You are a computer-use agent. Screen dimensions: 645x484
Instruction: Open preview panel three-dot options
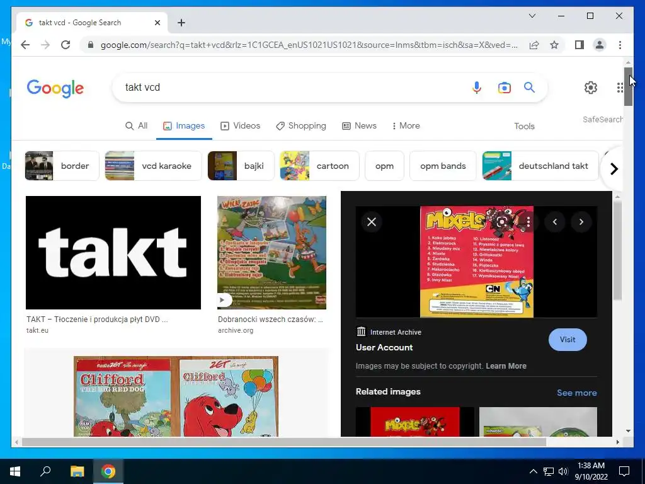(528, 222)
